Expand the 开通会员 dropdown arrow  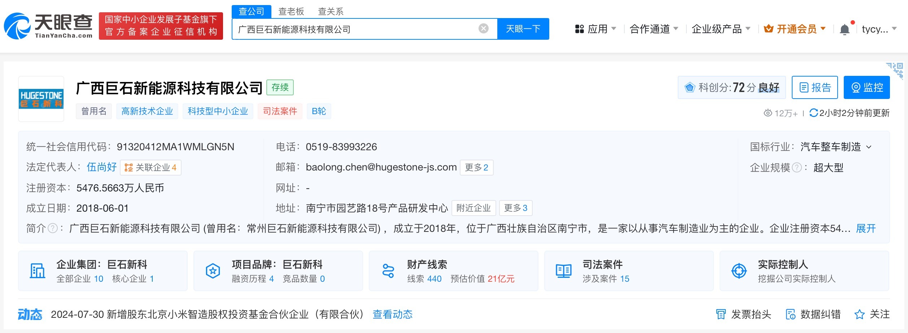tap(823, 29)
